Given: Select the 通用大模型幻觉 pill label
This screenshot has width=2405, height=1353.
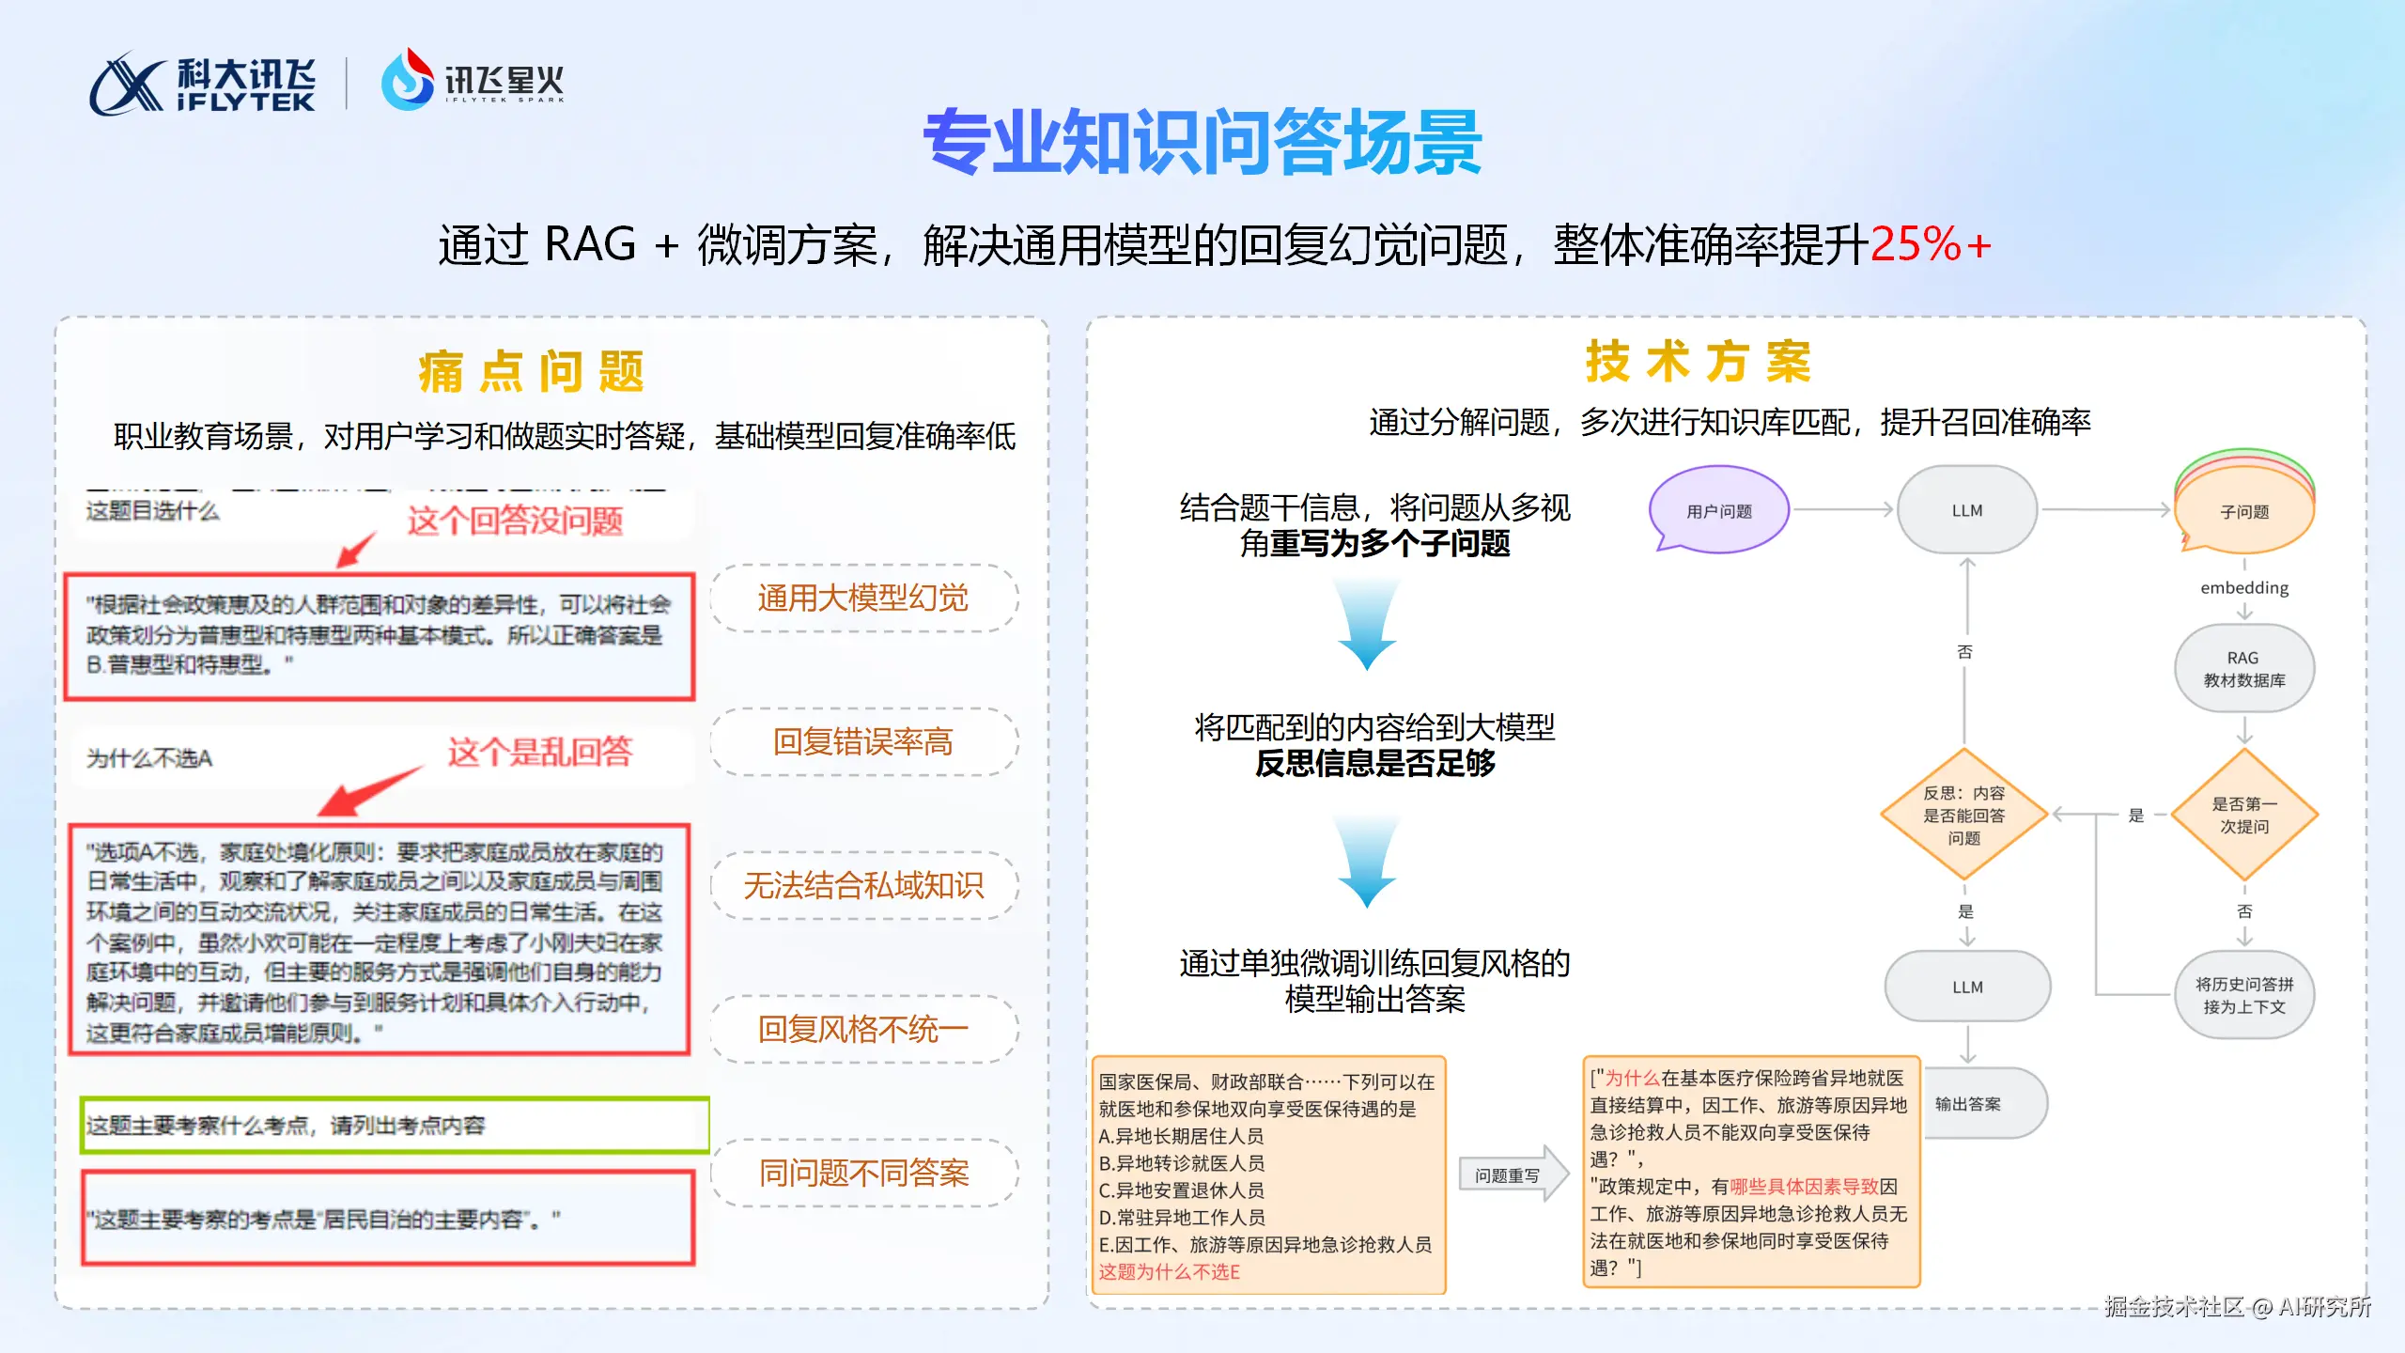Looking at the screenshot, I should tap(863, 599).
